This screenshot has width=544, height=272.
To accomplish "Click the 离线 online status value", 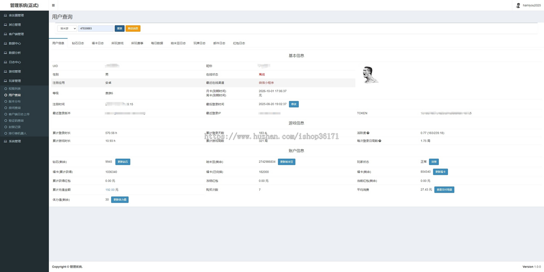I will (x=262, y=74).
